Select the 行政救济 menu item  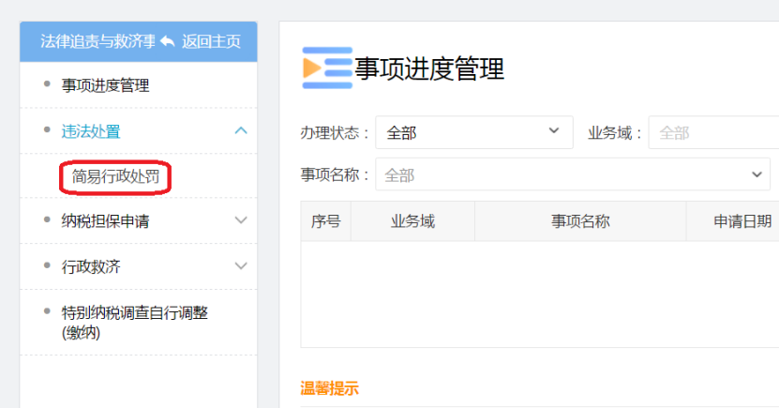(x=91, y=267)
